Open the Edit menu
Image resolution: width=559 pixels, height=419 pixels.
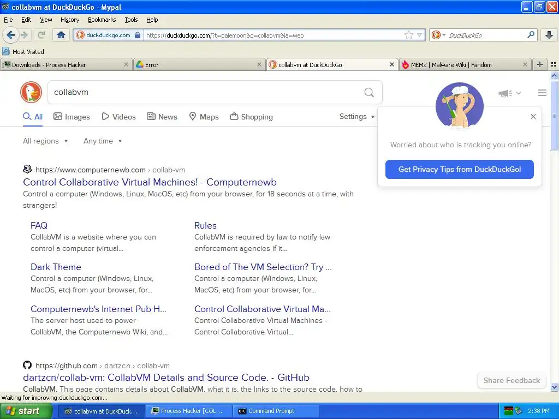tap(26, 20)
